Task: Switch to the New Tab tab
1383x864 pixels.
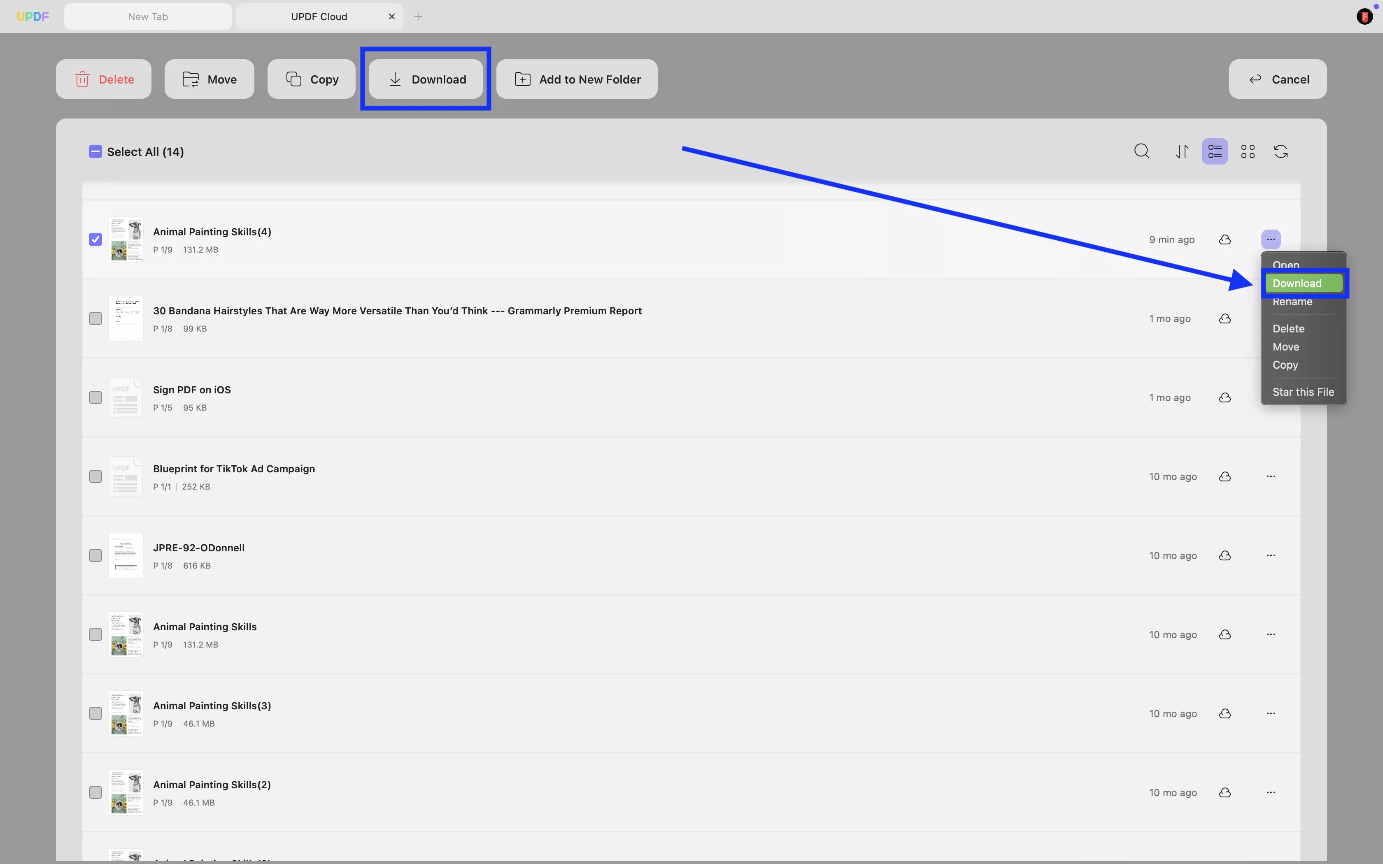Action: point(148,16)
